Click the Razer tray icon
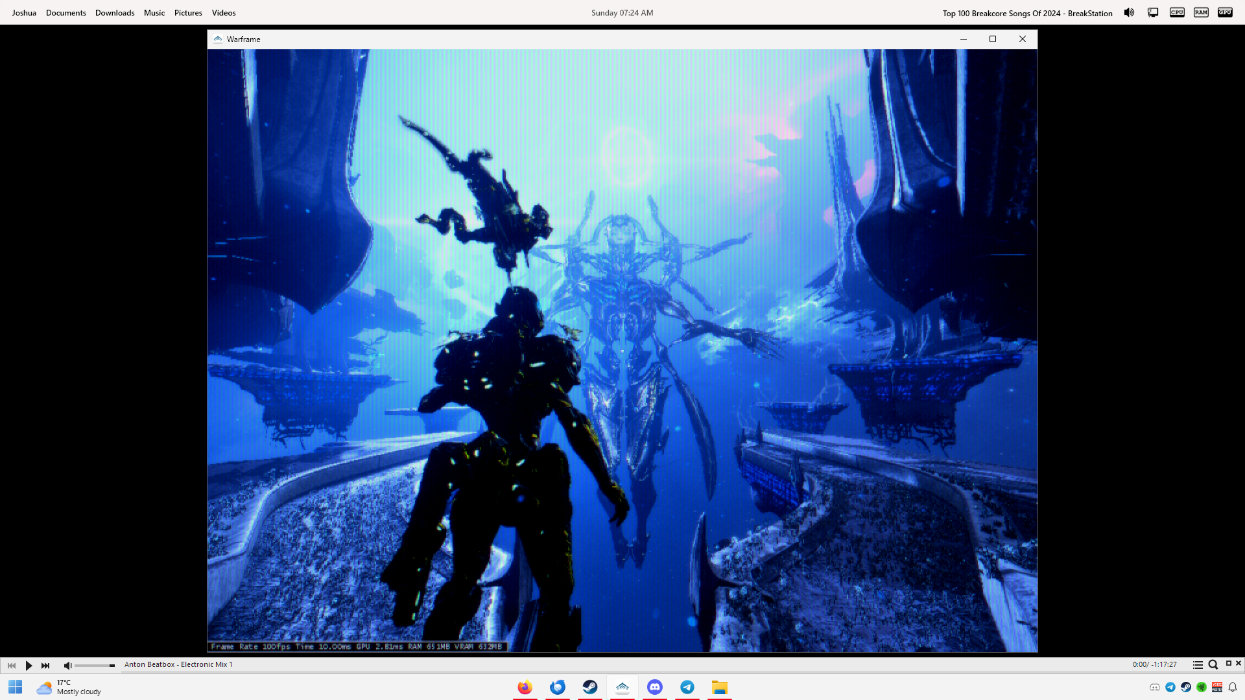This screenshot has height=700, width=1245. [1202, 687]
